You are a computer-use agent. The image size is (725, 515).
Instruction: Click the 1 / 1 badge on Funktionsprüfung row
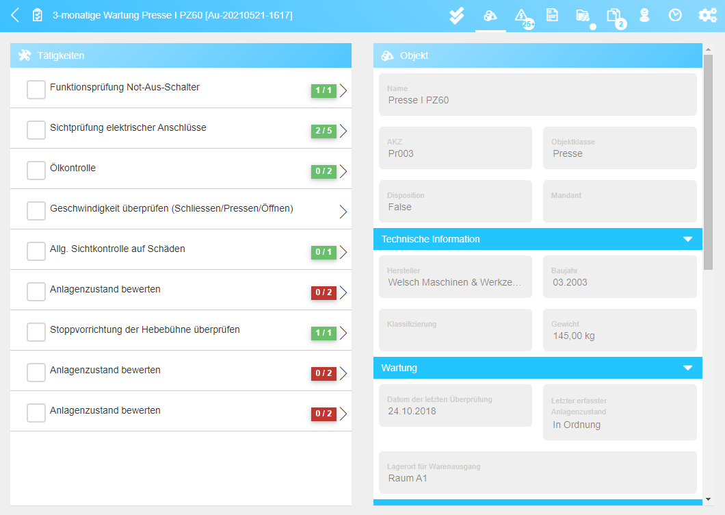pyautogui.click(x=324, y=90)
